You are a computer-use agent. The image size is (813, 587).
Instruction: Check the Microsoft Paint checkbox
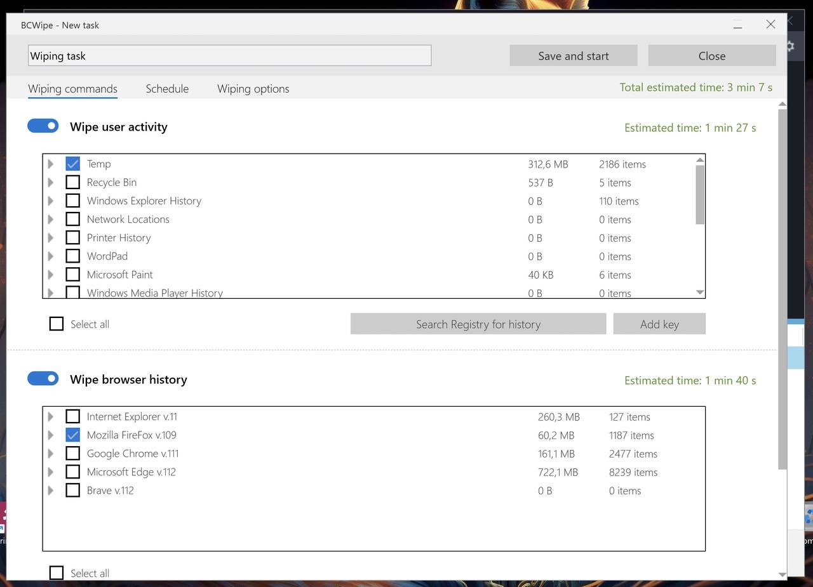(73, 274)
